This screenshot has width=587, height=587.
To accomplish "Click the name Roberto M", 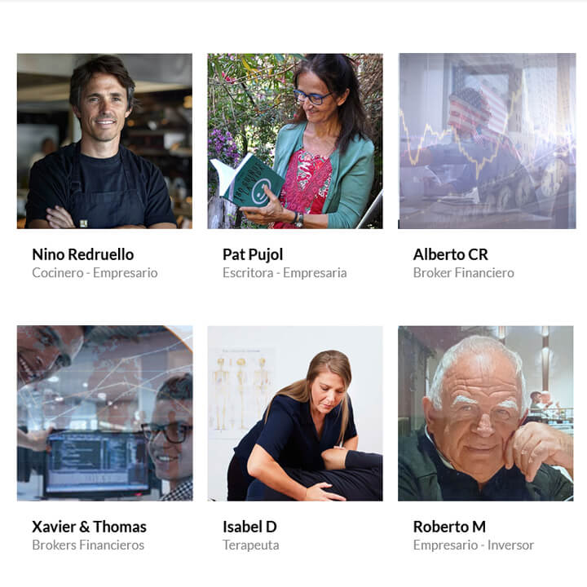I will 449,527.
